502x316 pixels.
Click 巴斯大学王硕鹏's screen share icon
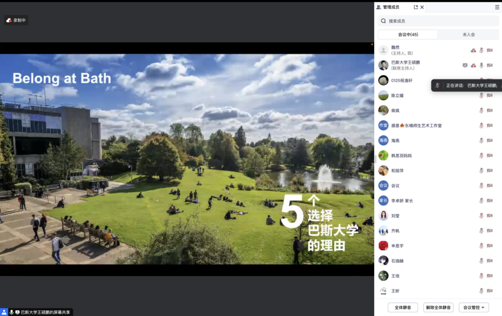(x=465, y=66)
